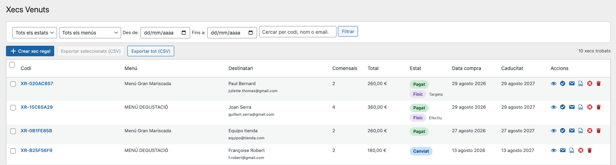This screenshot has width=616, height=165.
Task: Tick the select-all checkbox in table header
Action: tap(12, 65)
